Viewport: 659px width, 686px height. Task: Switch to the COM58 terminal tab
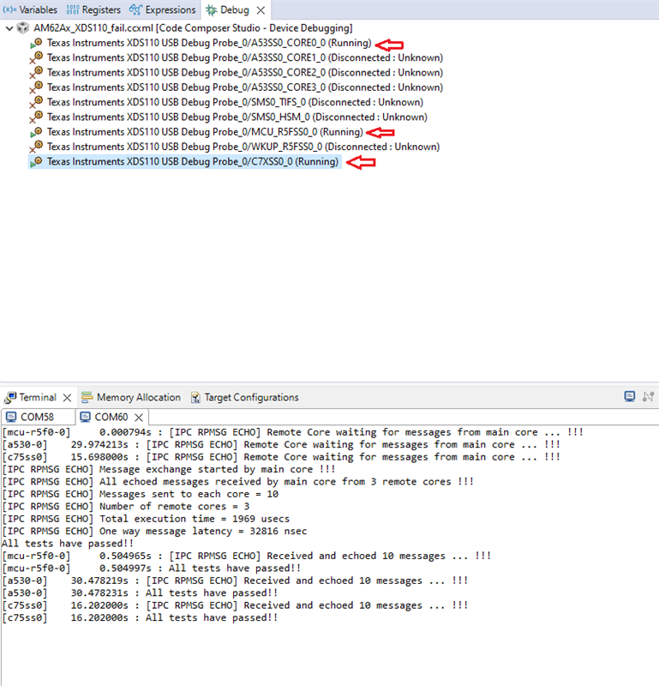[x=31, y=417]
